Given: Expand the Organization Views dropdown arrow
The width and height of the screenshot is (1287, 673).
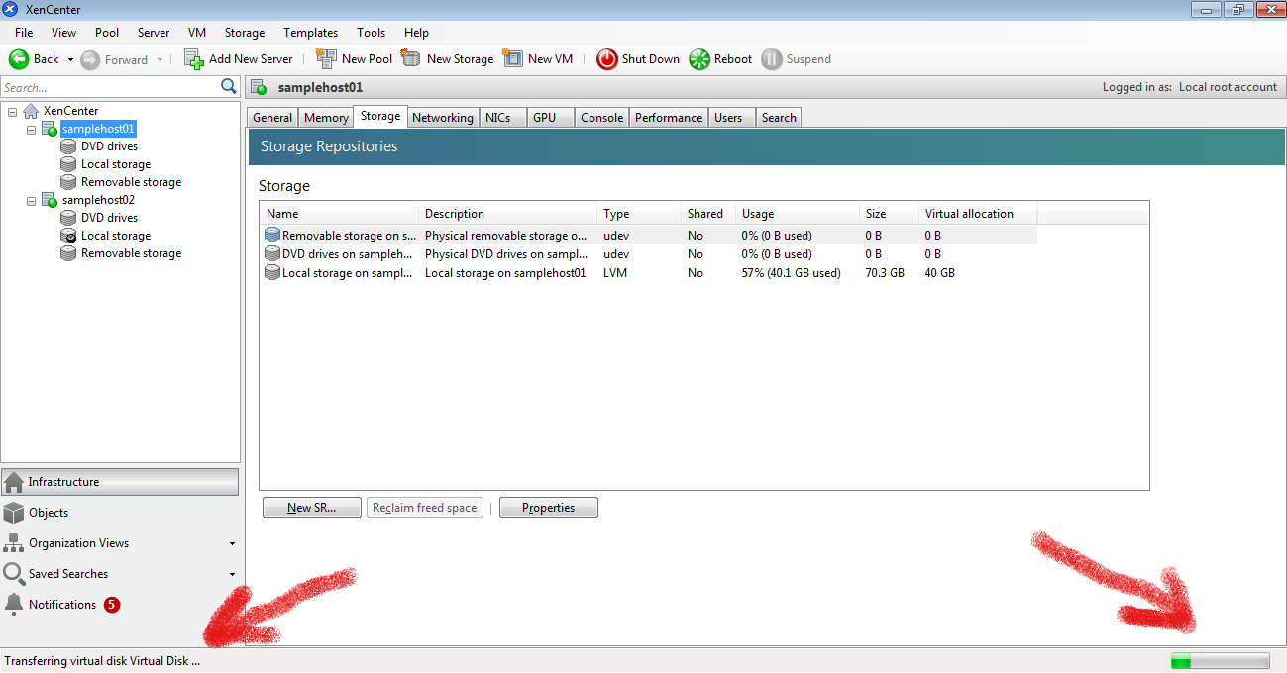Looking at the screenshot, I should (x=232, y=543).
